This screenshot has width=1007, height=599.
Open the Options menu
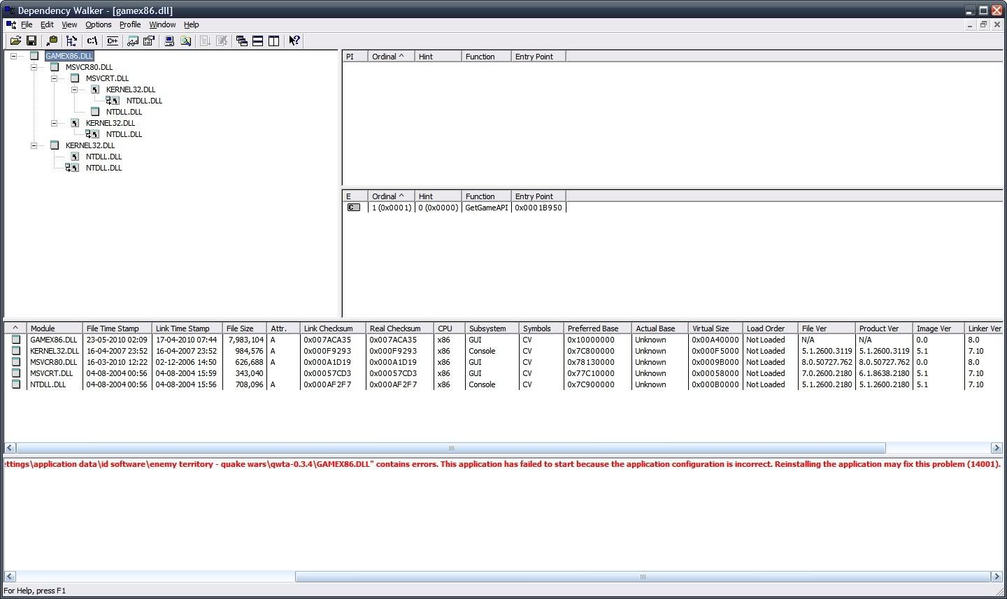point(99,24)
